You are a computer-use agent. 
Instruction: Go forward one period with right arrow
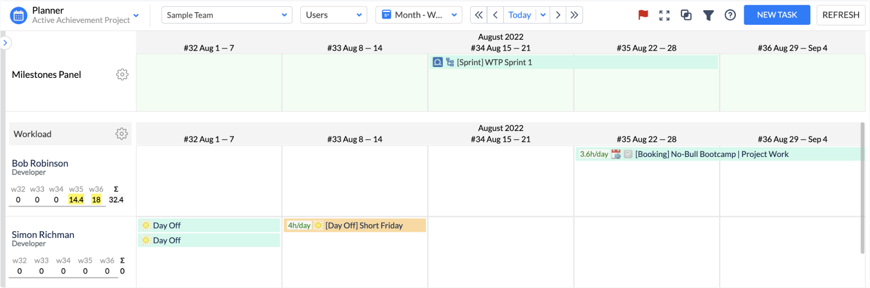558,15
